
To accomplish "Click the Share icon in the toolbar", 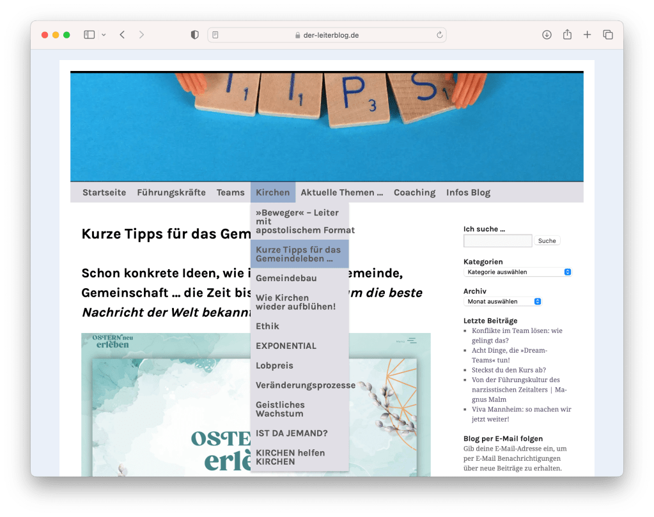I will [x=567, y=35].
